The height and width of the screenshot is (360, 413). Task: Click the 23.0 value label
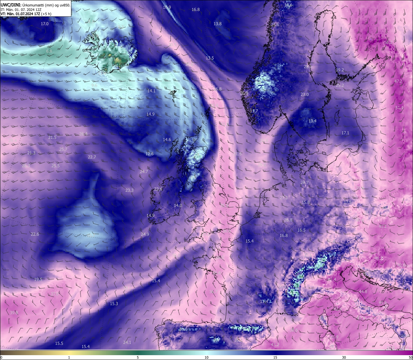click(x=305, y=95)
